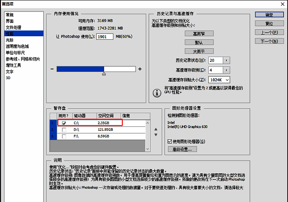Click the Photoshop memory usage input field

pyautogui.click(x=105, y=36)
